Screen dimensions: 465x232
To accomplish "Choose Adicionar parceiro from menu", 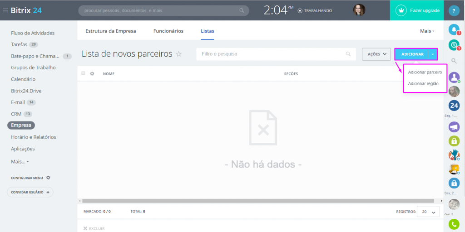I will pos(425,72).
